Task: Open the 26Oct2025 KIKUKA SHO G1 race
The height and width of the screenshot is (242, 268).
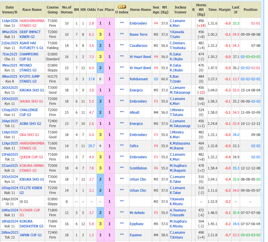Action: coord(32,90)
